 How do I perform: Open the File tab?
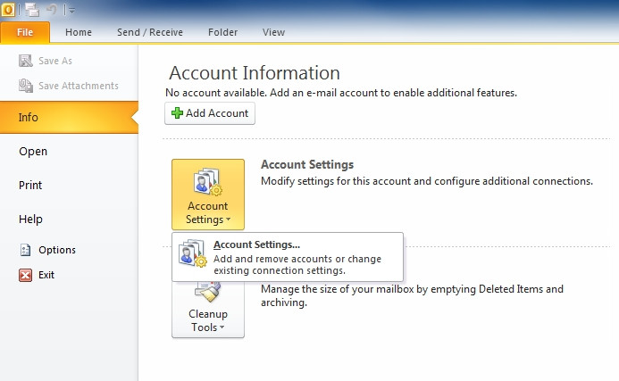click(25, 32)
